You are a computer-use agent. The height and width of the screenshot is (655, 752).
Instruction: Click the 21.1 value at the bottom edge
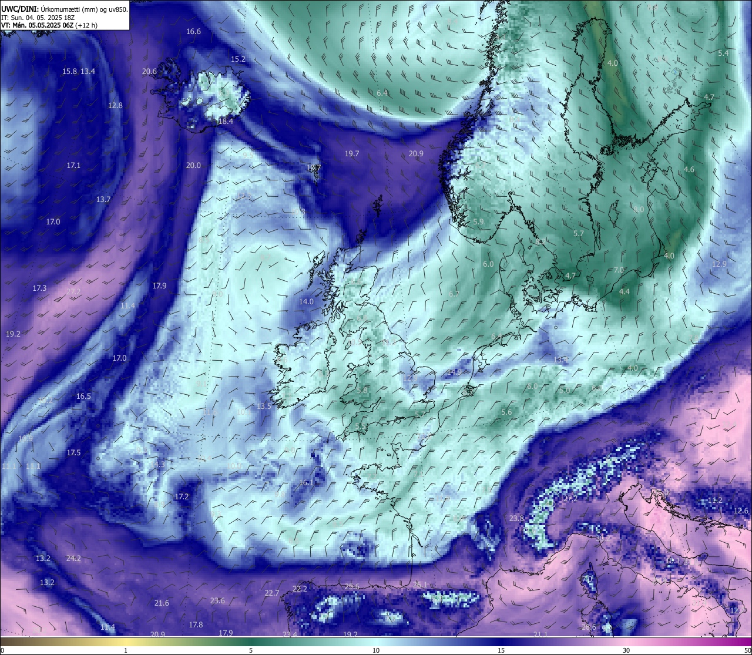(x=540, y=634)
